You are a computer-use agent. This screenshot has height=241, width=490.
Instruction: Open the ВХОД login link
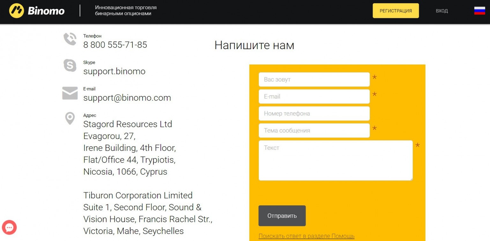pos(442,11)
